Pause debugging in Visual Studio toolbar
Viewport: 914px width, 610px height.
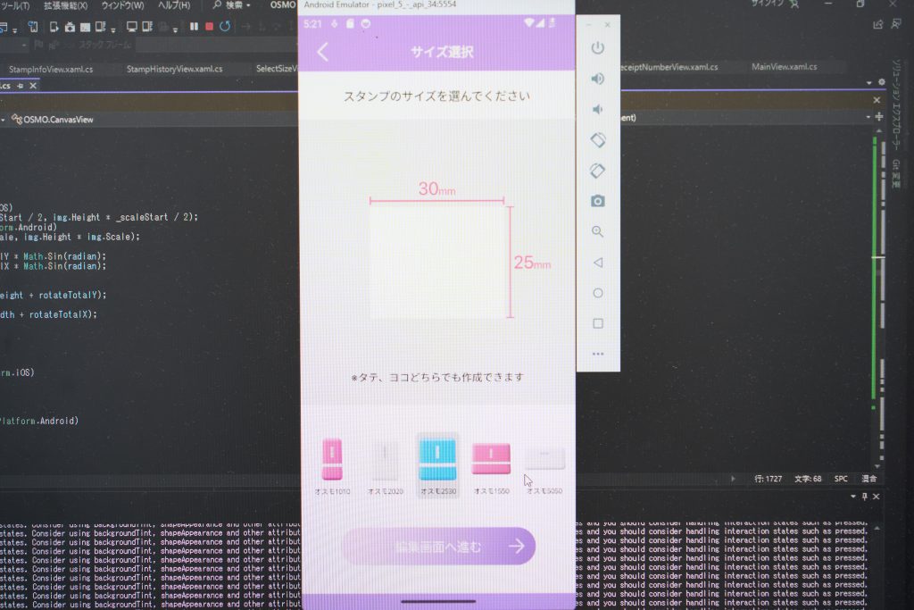194,26
